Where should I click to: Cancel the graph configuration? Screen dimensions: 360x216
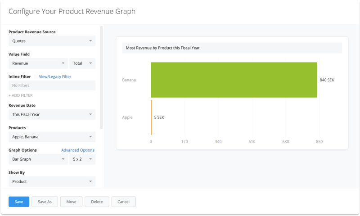pyautogui.click(x=123, y=202)
